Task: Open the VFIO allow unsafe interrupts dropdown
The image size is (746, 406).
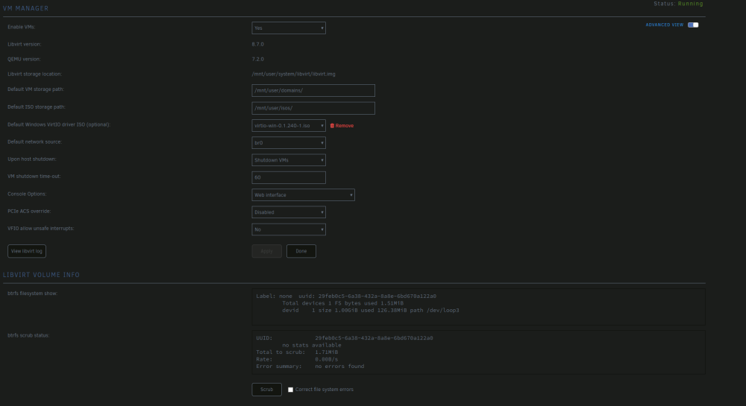Action: click(288, 229)
